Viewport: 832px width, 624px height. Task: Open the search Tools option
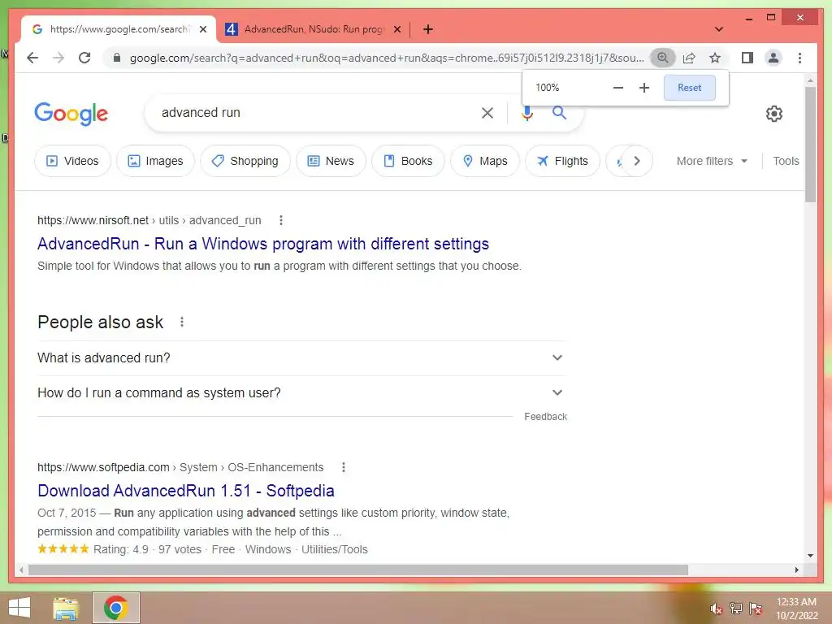(x=786, y=161)
